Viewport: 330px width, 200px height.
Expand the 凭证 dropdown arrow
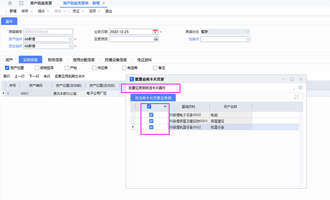click(x=82, y=11)
